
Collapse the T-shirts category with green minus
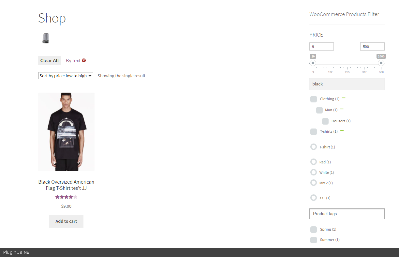(x=342, y=130)
